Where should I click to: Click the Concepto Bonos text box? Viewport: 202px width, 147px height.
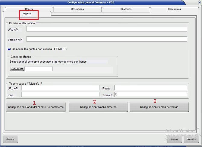[39, 69]
